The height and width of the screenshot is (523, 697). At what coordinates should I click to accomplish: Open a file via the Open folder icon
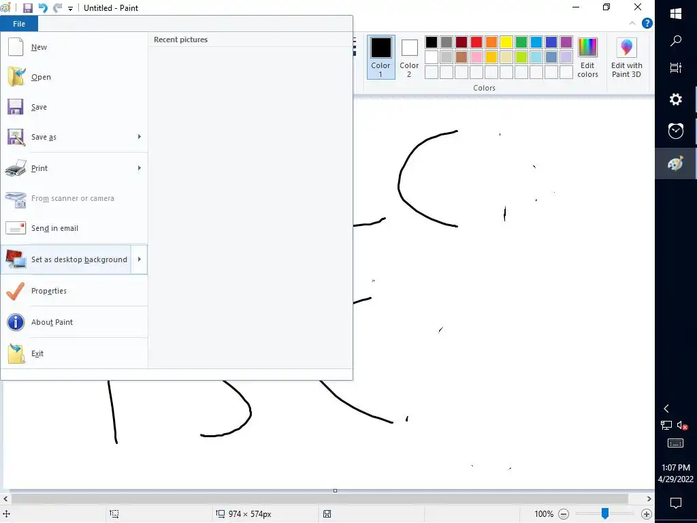[x=16, y=77]
